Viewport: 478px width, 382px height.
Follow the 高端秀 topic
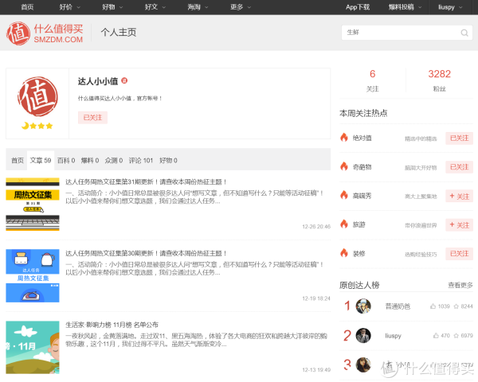tap(459, 196)
